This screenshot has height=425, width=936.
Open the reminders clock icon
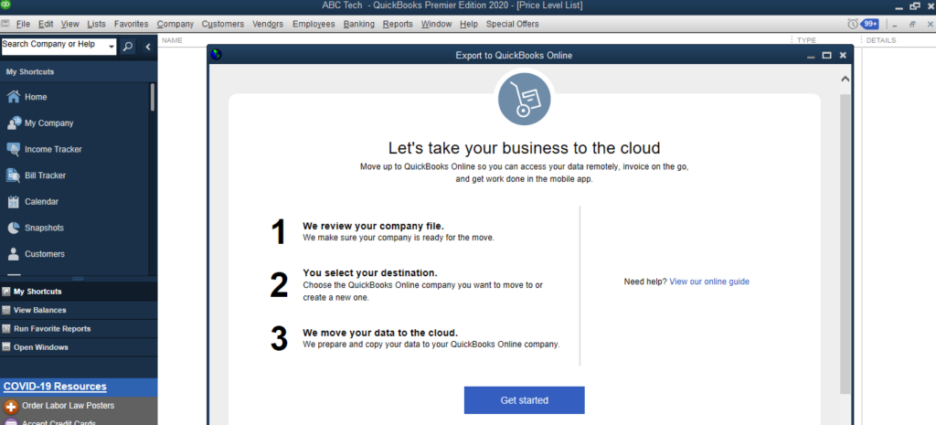(853, 24)
